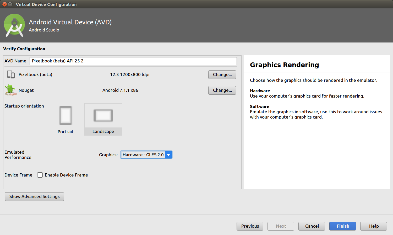Change the Nougat system image

click(222, 90)
